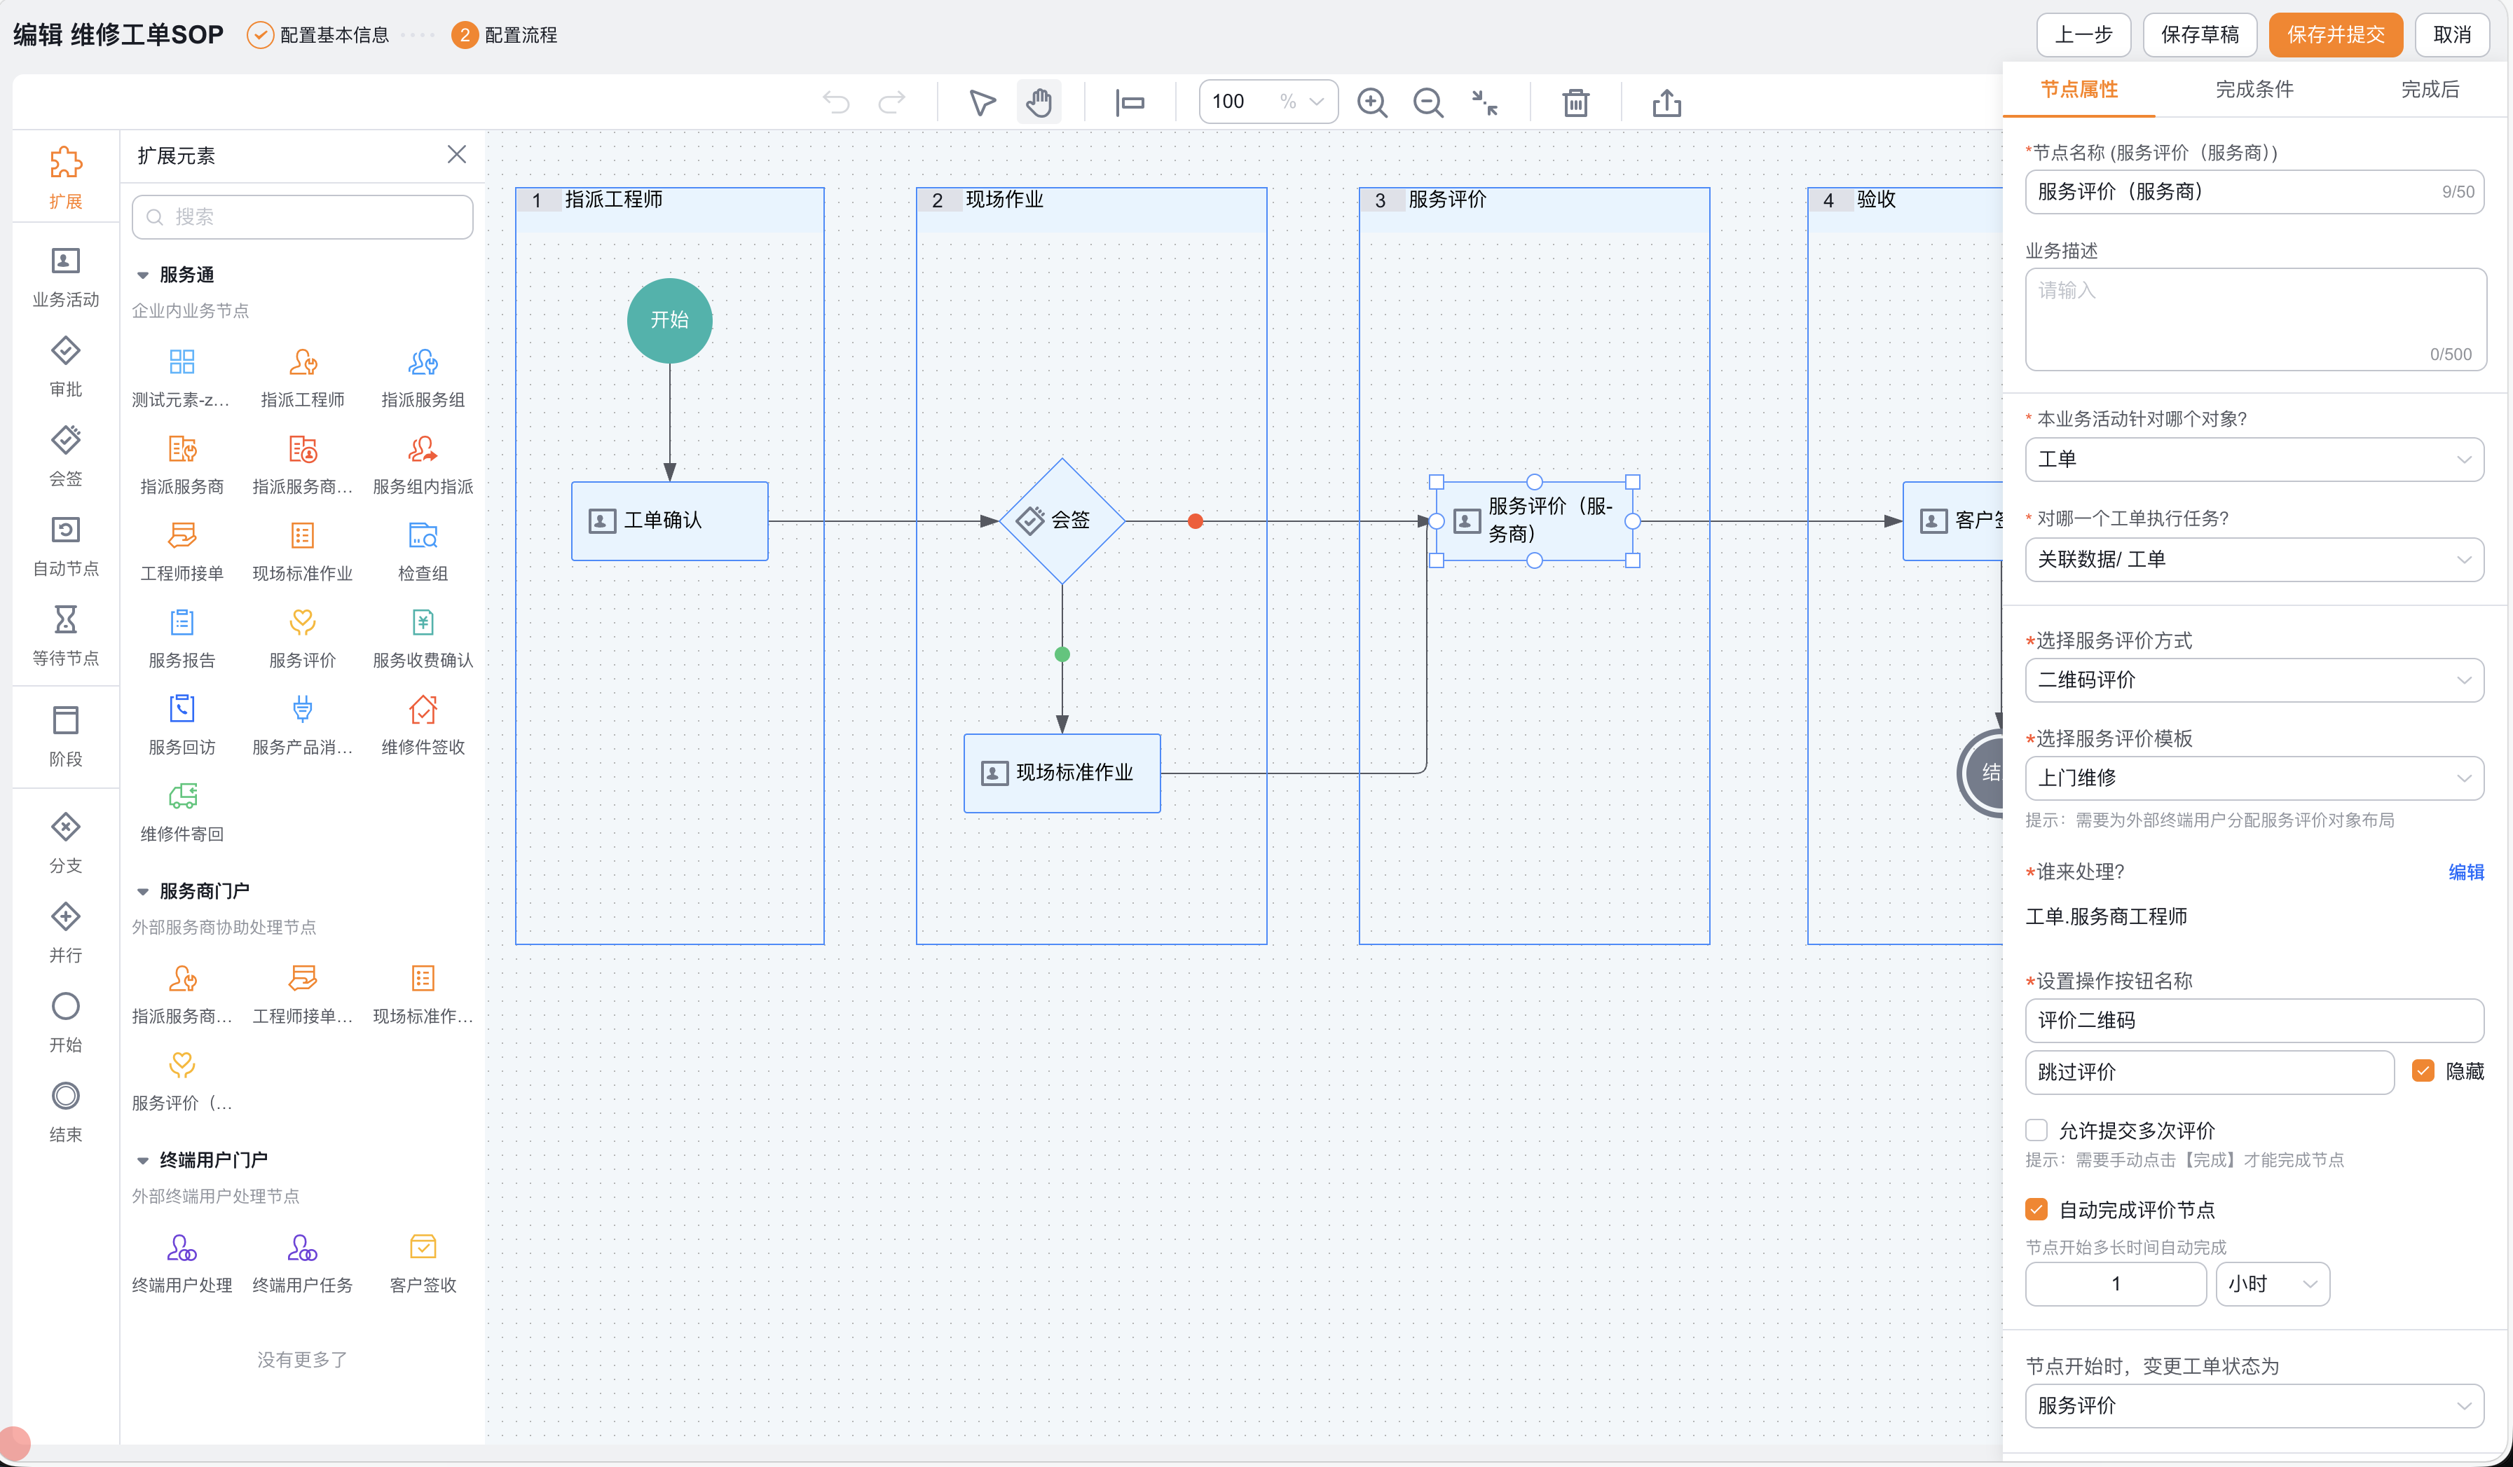The height and width of the screenshot is (1467, 2513).
Task: Switch to the 完成条件 tab
Action: (2254, 90)
